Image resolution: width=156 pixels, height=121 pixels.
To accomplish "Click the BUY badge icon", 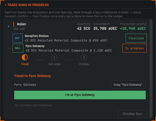I will (x=18, y=38).
